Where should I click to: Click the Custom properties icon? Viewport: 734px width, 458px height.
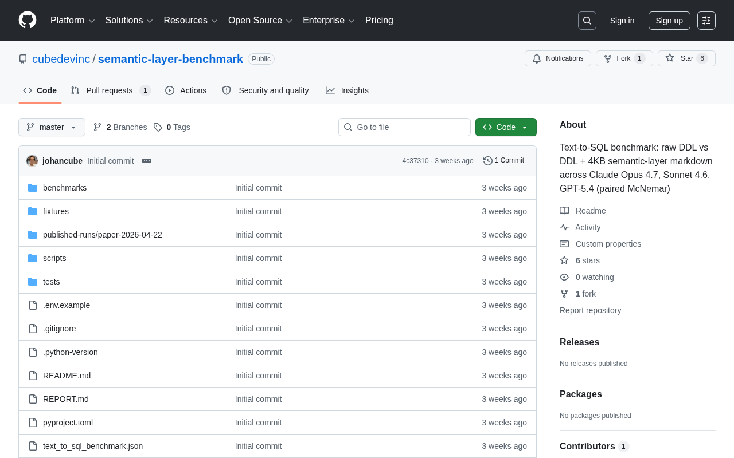pyautogui.click(x=564, y=244)
